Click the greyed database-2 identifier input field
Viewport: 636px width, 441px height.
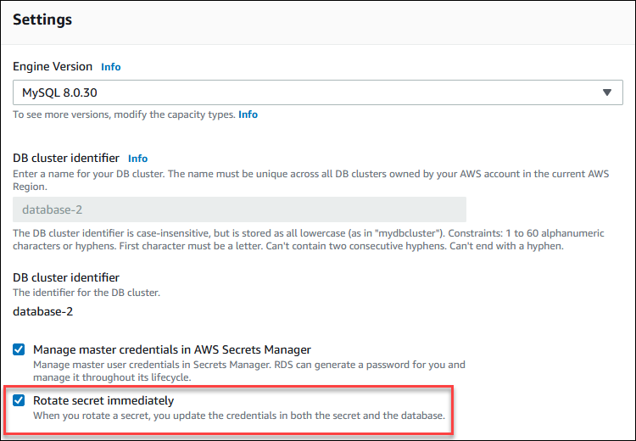[x=239, y=210]
